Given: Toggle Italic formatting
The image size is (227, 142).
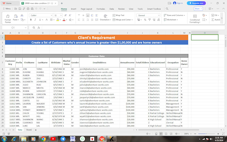Looking at the screenshot, I should click(x=35, y=20).
